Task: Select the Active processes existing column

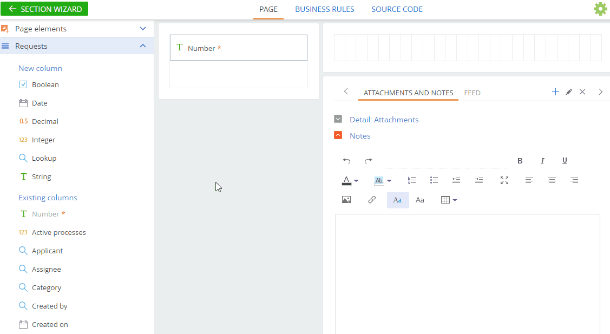Action: [x=53, y=232]
